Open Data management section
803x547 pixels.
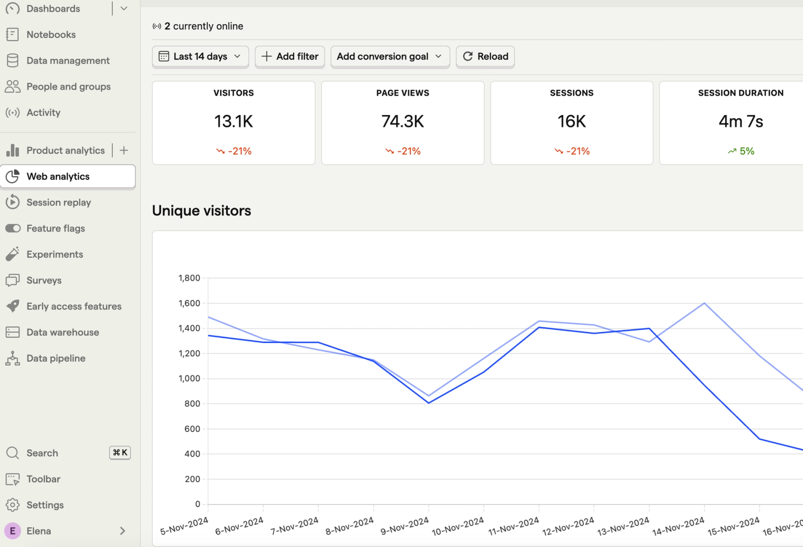coord(68,60)
